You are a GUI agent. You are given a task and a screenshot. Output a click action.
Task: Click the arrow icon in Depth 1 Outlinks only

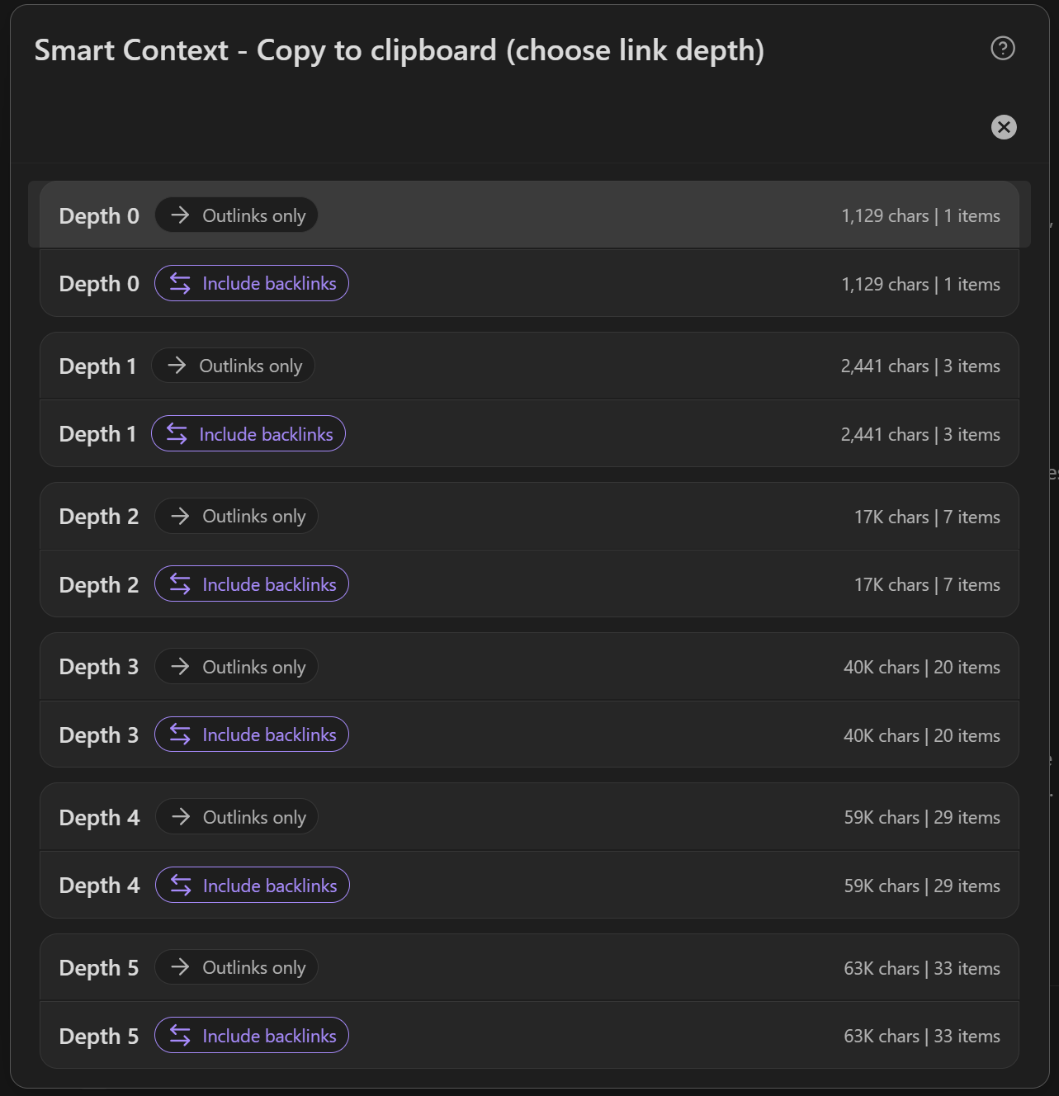[177, 366]
